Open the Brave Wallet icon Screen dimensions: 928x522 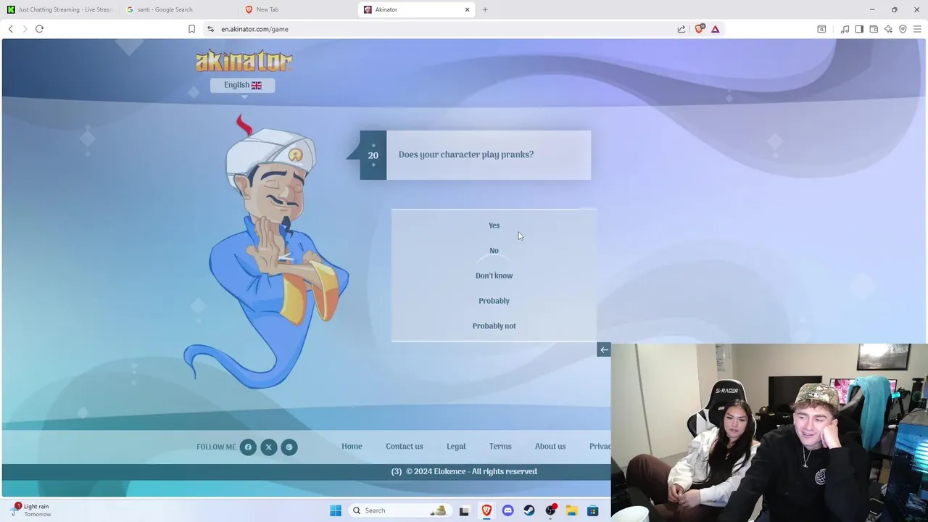point(874,29)
